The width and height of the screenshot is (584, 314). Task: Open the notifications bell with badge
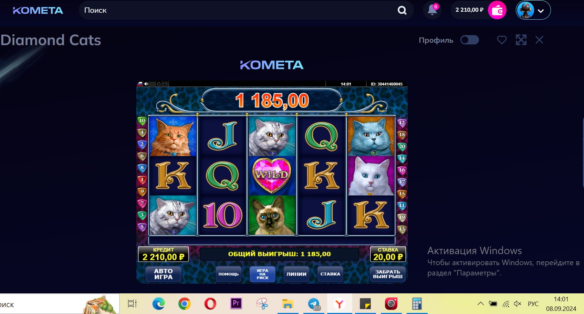click(x=432, y=10)
